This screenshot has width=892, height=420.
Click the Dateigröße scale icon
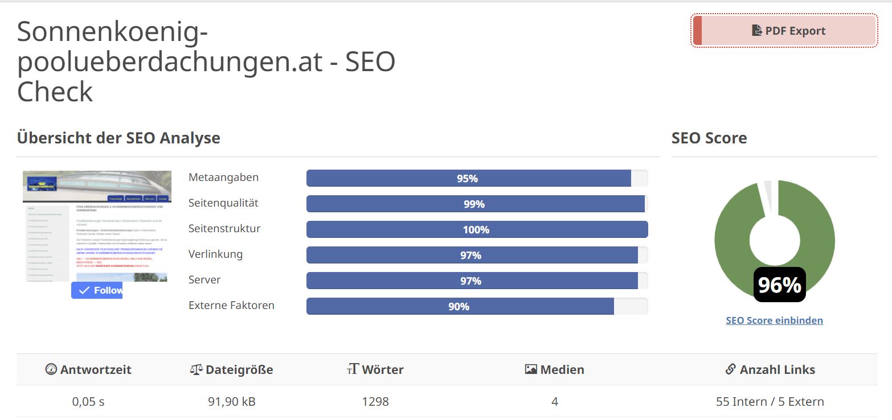[196, 369]
